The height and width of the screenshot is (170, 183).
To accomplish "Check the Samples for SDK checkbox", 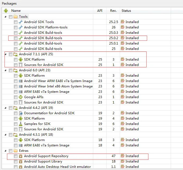I will tap(16, 124).
